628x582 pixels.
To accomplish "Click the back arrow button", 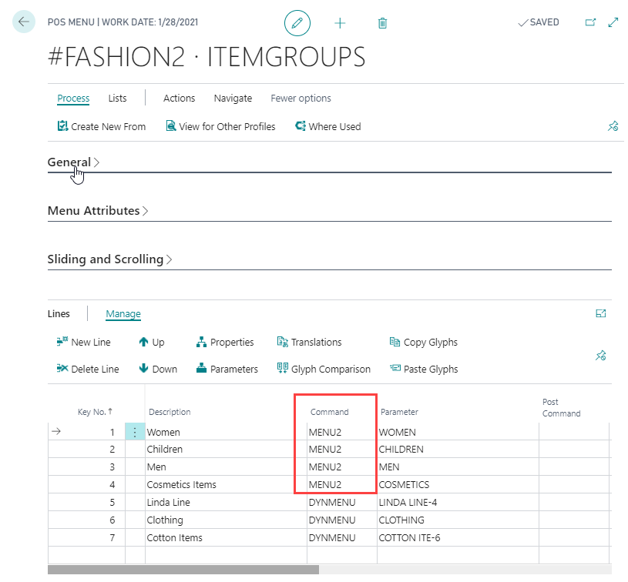I will coord(24,22).
